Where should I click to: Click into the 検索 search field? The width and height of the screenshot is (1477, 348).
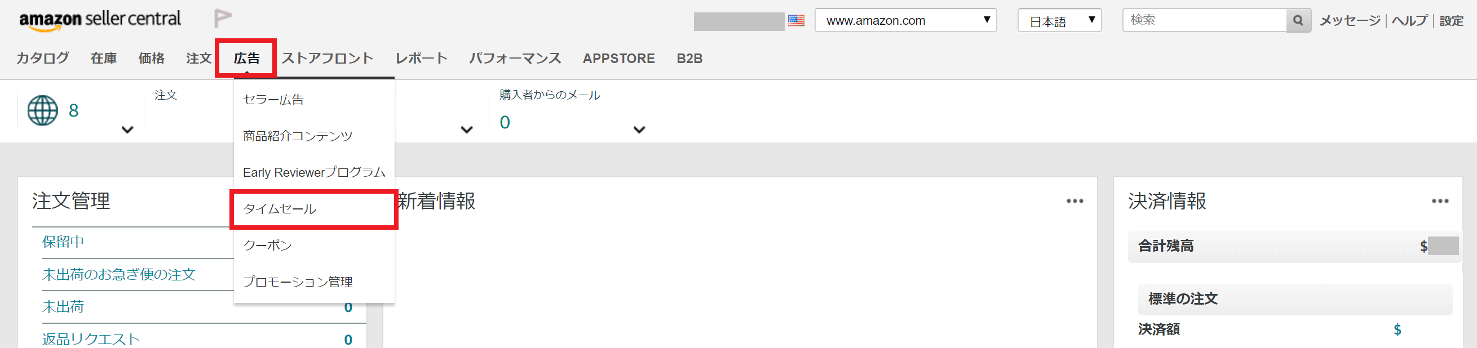(x=1205, y=21)
